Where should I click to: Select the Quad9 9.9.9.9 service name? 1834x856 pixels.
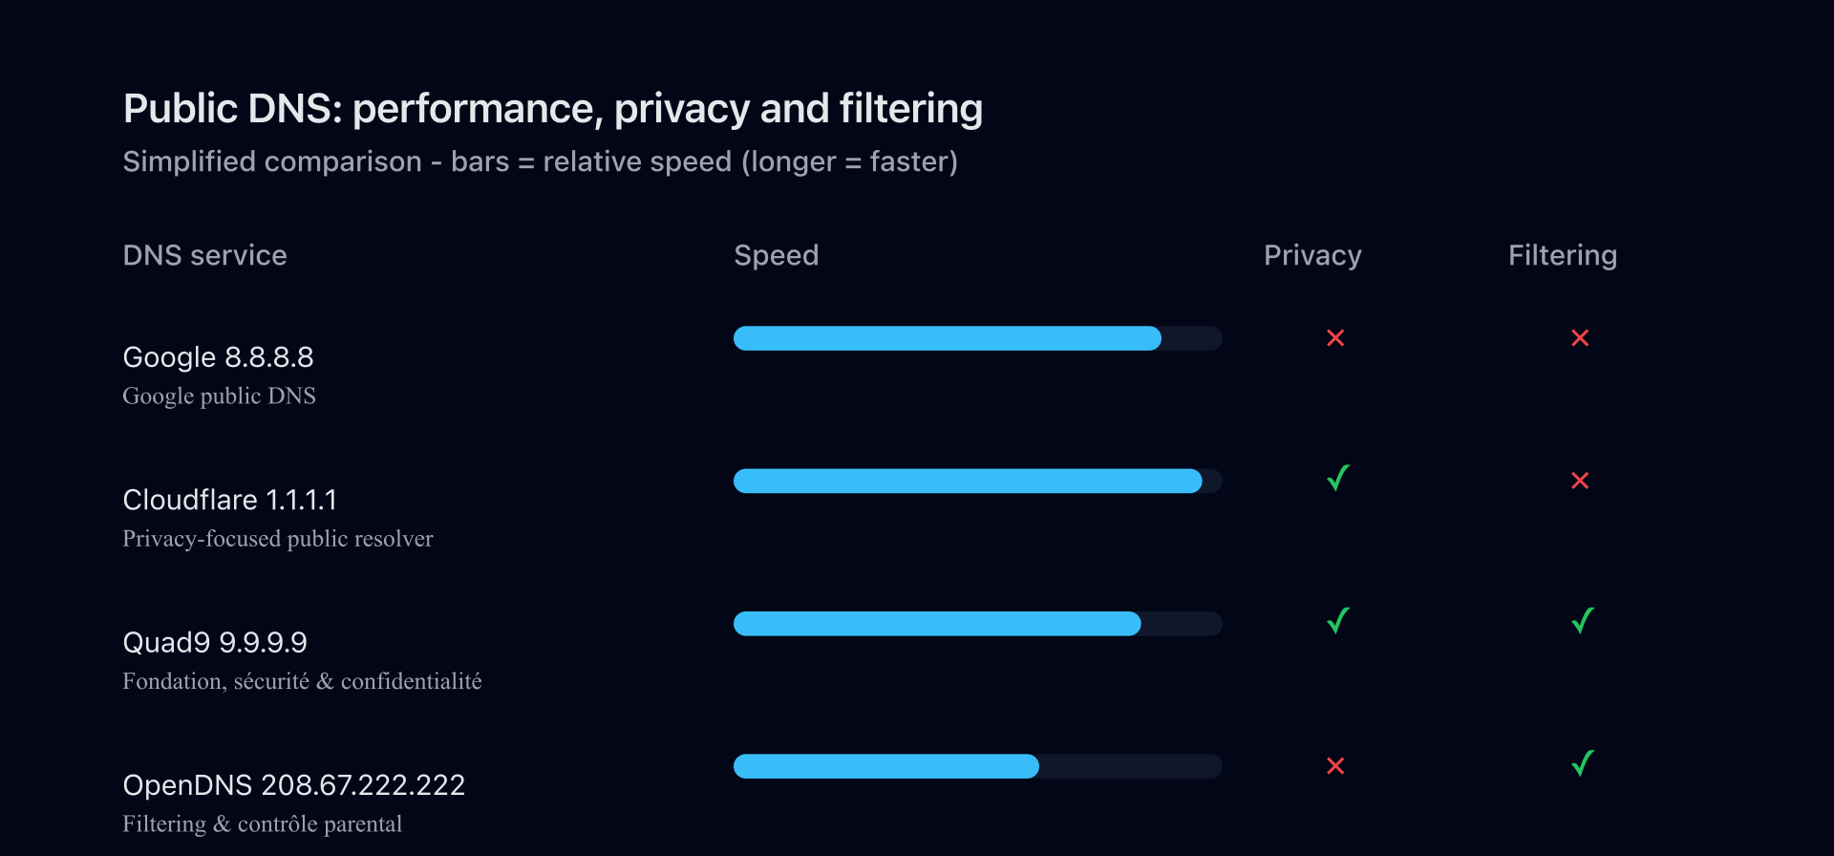215,642
